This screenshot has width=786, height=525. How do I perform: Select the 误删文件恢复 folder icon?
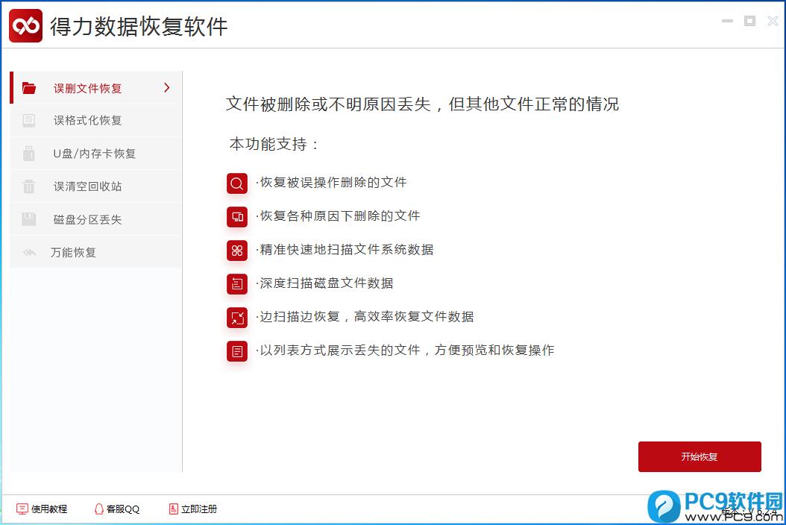(29, 88)
